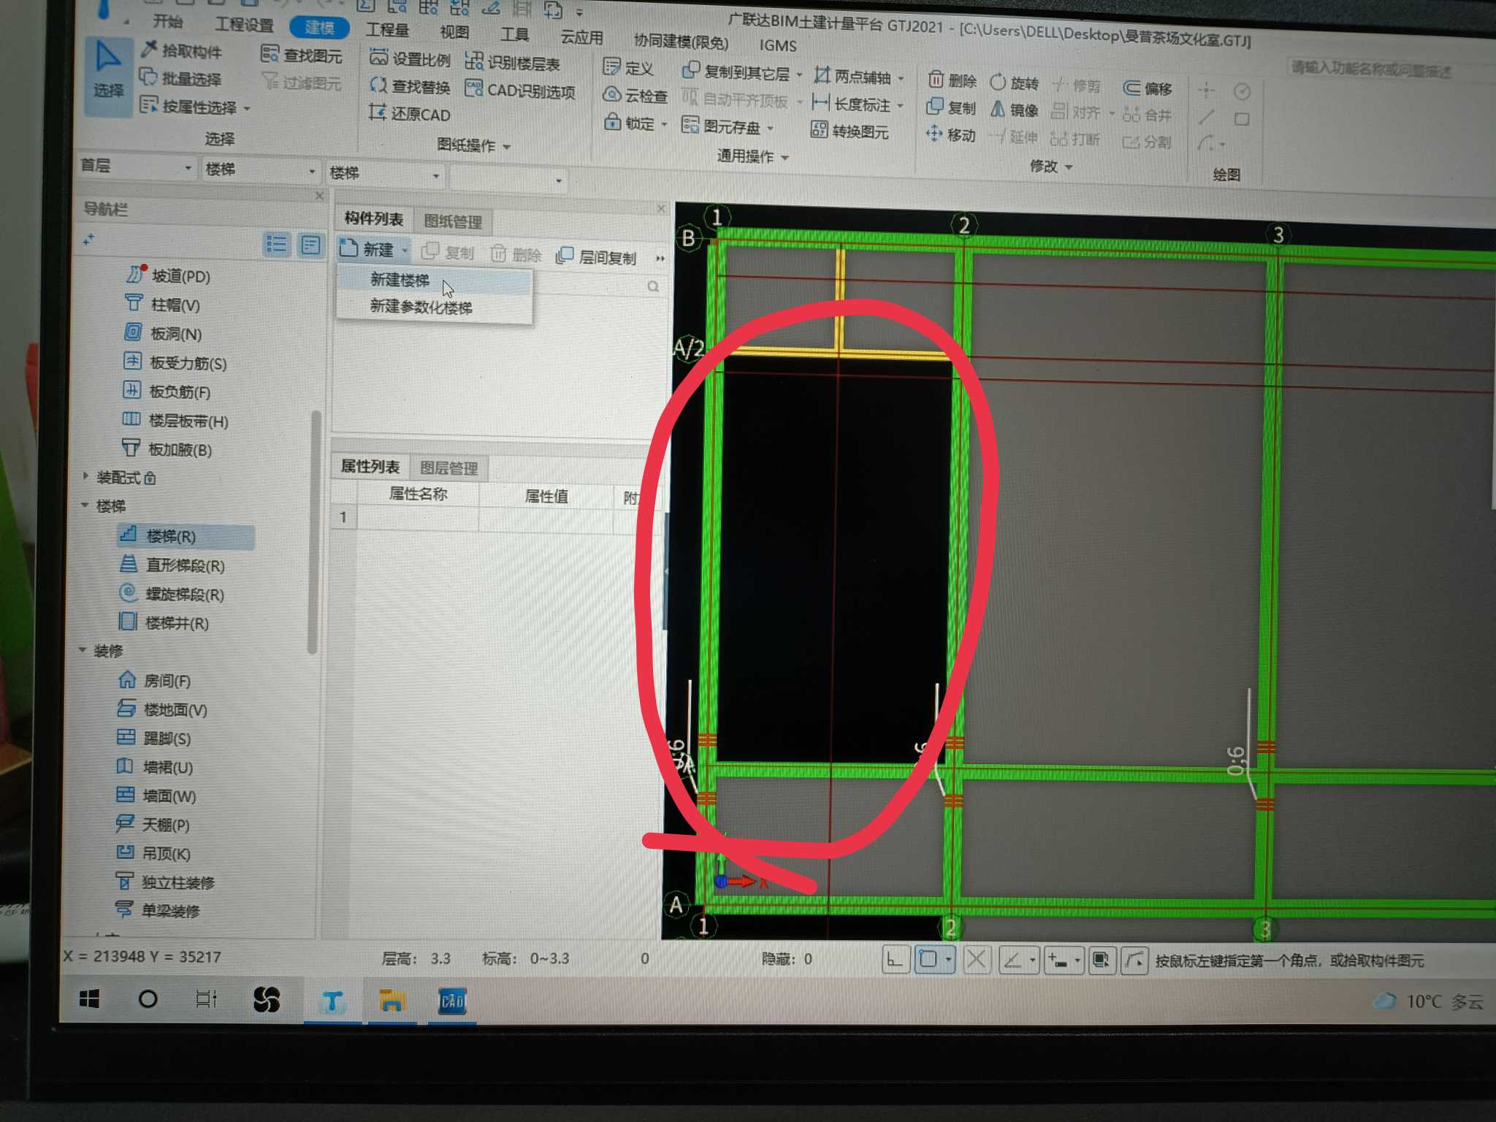Click 图元存盘 button
This screenshot has height=1122, width=1496.
point(722,126)
